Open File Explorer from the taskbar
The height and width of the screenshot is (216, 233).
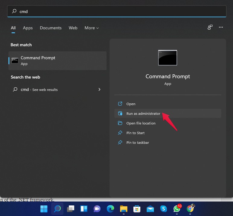[123, 209]
